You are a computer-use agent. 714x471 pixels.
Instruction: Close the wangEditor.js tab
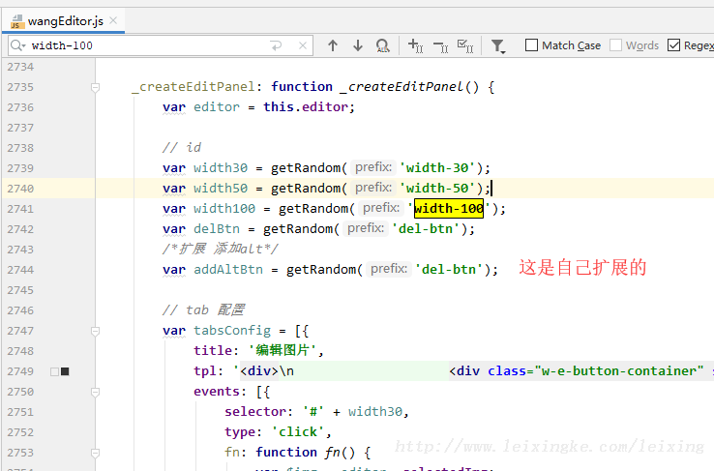coord(113,20)
